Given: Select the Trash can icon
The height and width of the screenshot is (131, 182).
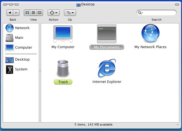Looking at the screenshot, I should click(x=63, y=68).
